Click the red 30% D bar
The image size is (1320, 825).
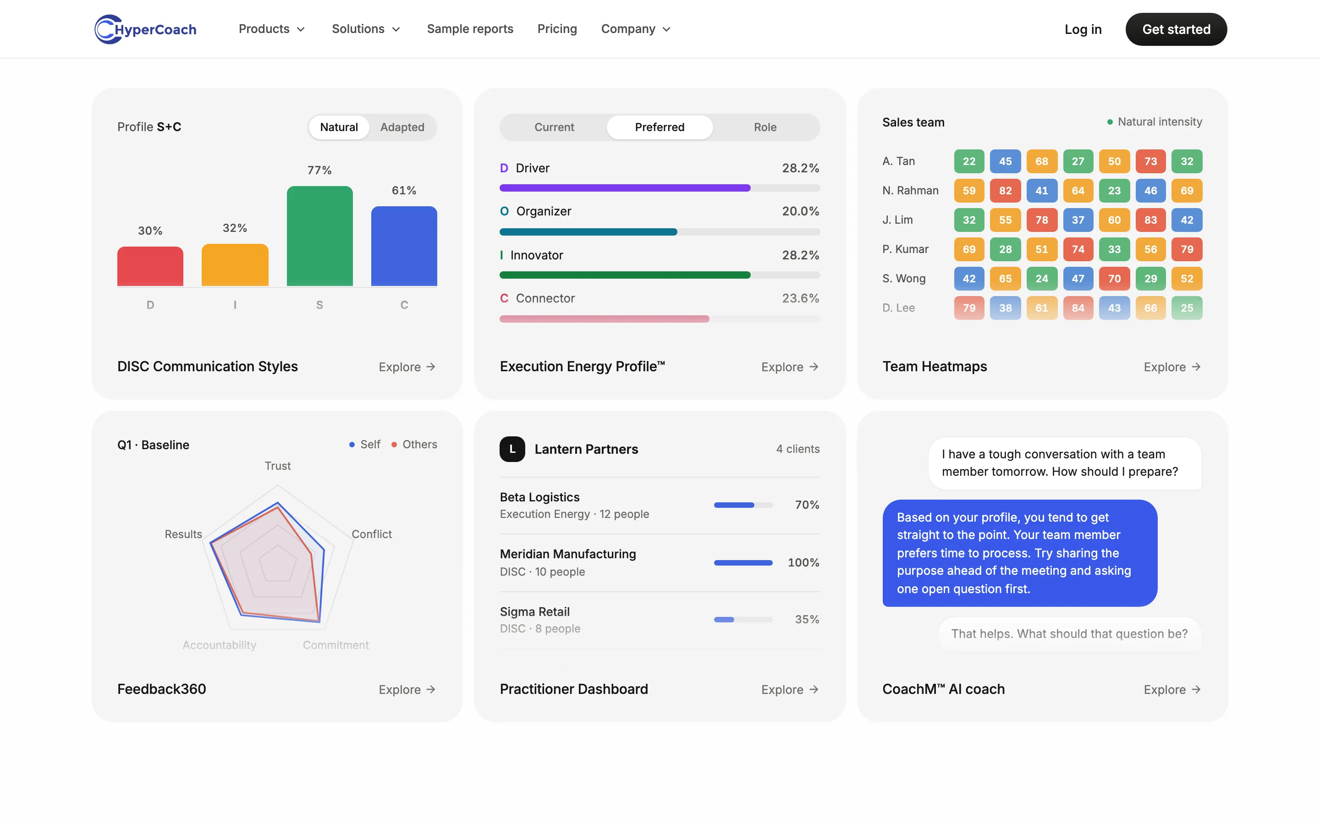pyautogui.click(x=150, y=266)
